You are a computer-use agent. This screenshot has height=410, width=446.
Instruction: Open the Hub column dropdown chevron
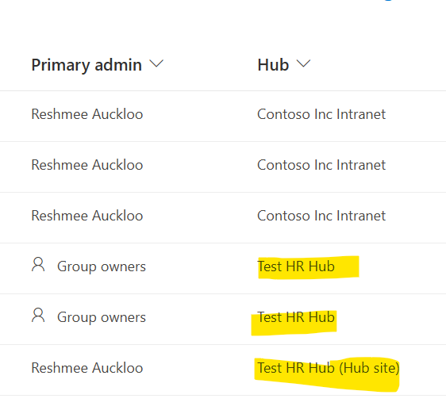303,63
